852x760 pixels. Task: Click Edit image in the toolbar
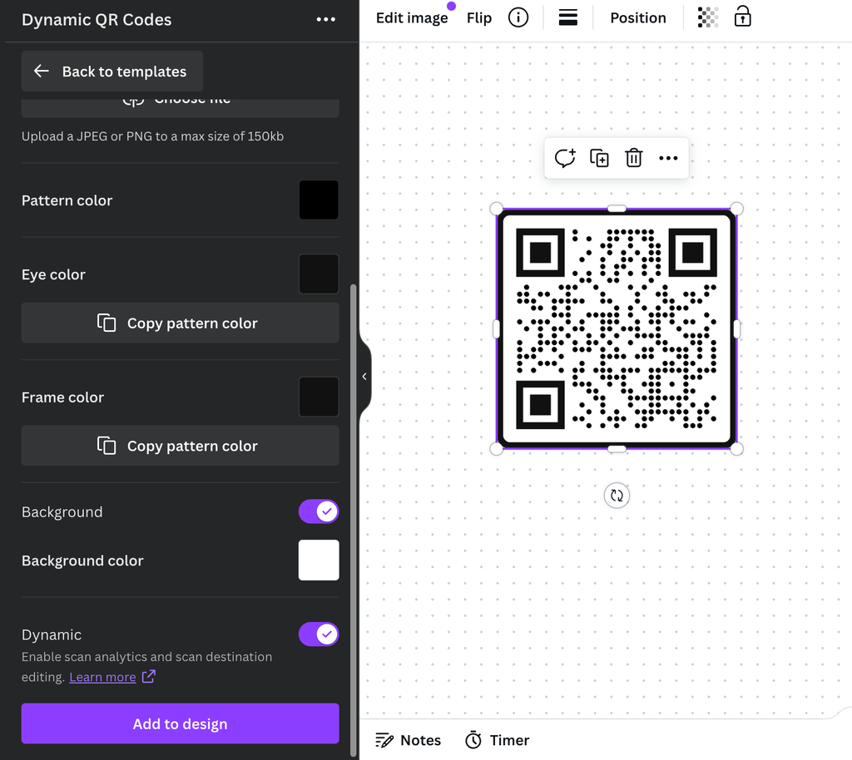pos(412,17)
